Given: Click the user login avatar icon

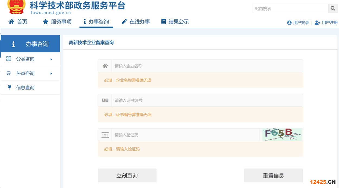Looking at the screenshot, I should pyautogui.click(x=289, y=23).
